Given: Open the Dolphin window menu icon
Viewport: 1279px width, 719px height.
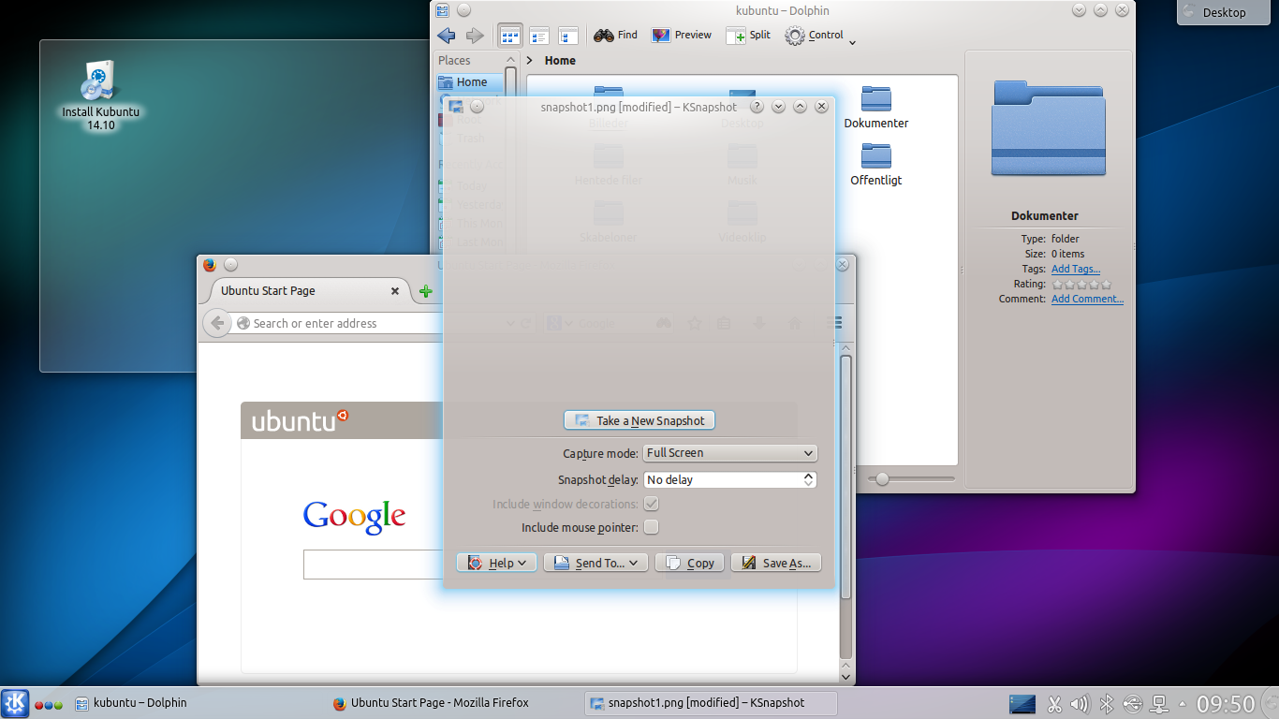Looking at the screenshot, I should 443,10.
